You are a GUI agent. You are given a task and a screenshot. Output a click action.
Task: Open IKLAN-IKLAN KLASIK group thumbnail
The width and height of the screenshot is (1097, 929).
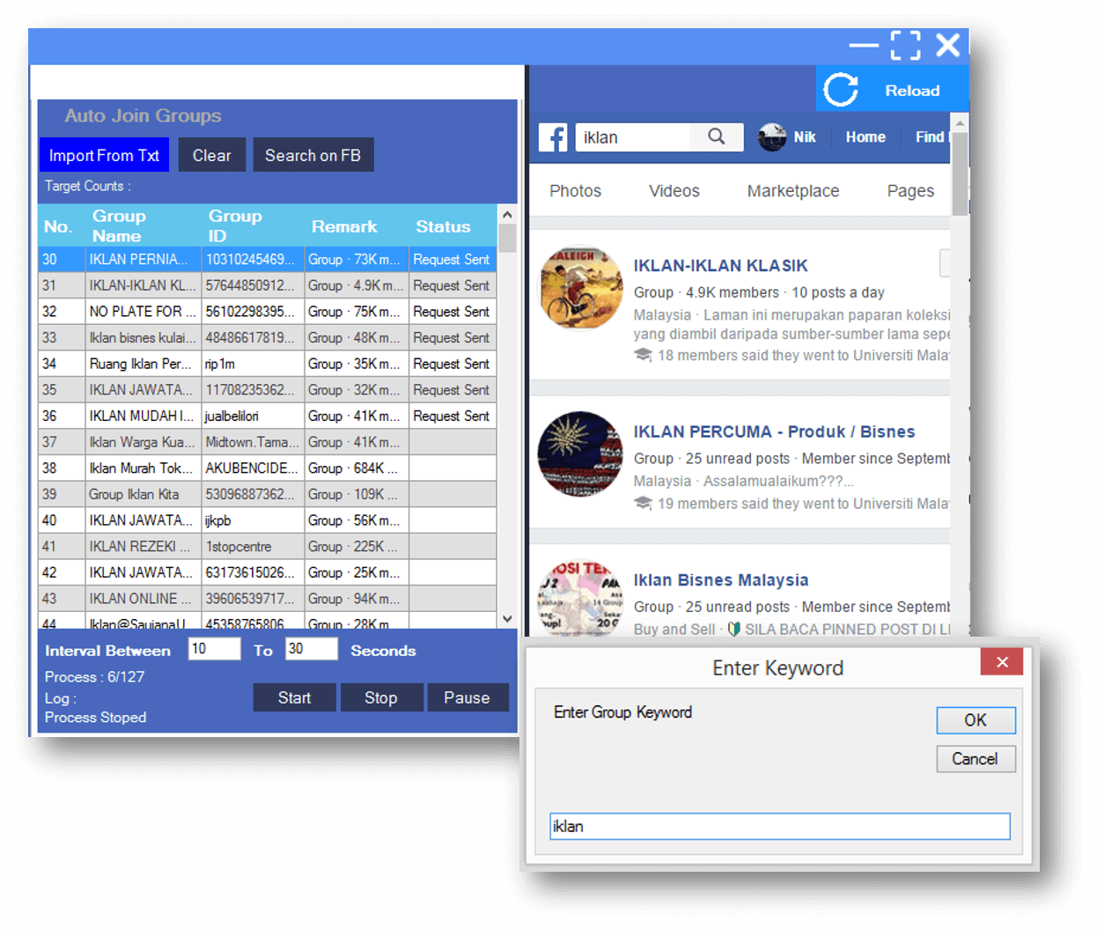point(580,288)
